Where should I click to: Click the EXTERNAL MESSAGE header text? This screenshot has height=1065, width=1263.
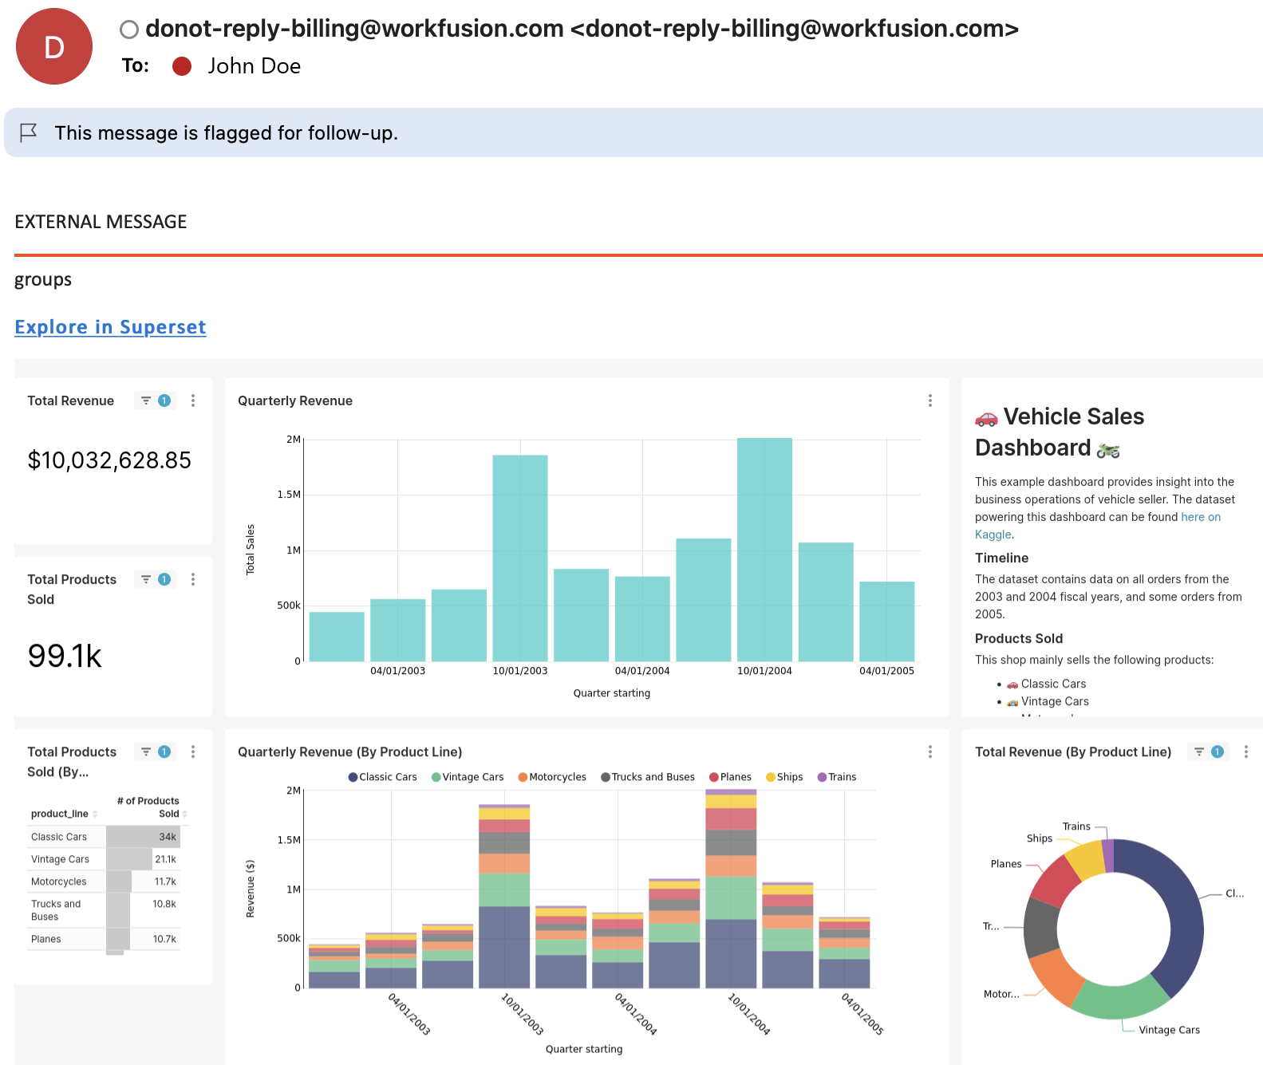101,222
